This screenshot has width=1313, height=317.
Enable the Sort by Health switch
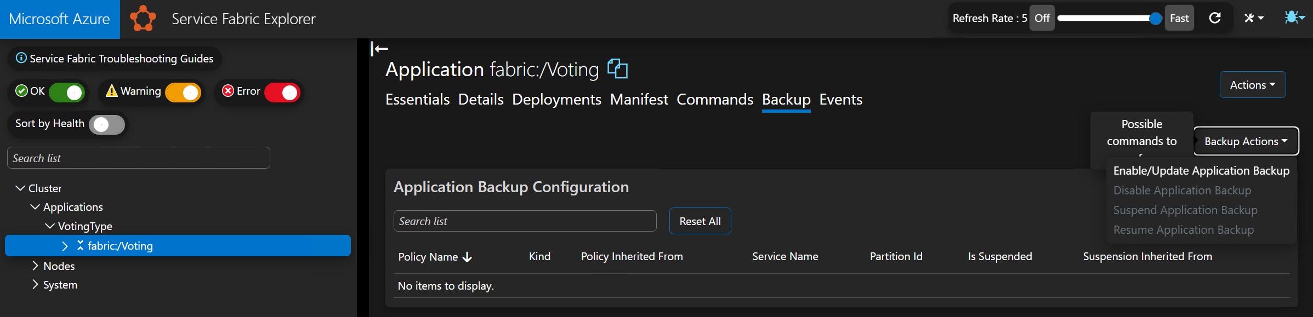tap(107, 124)
